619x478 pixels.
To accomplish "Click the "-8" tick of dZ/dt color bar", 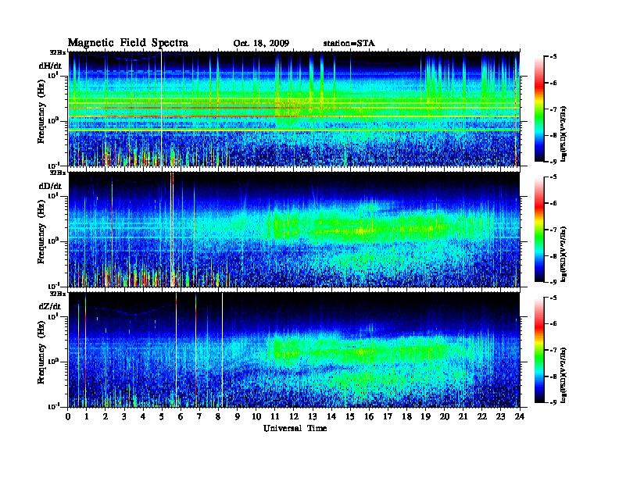I will tap(553, 376).
